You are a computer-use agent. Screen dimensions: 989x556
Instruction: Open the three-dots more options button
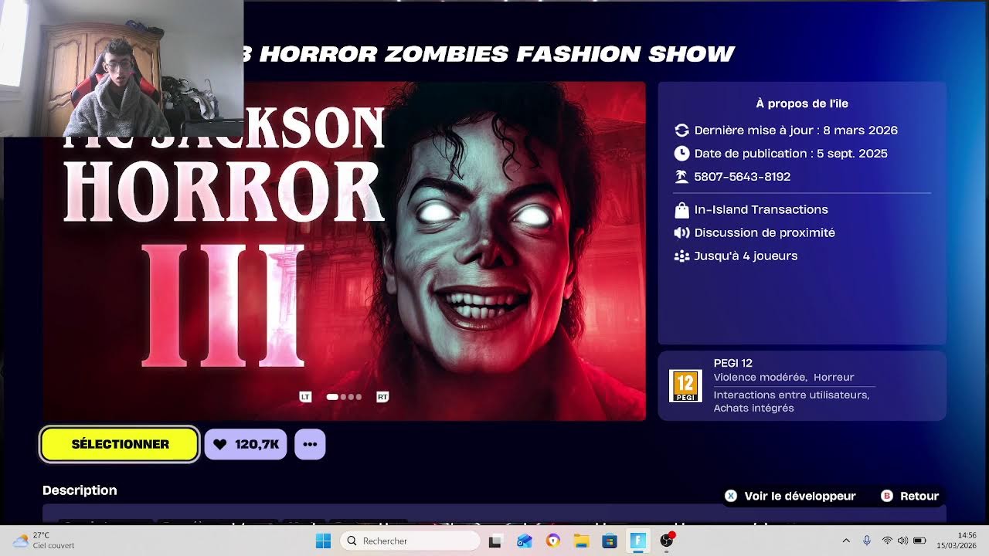click(310, 444)
